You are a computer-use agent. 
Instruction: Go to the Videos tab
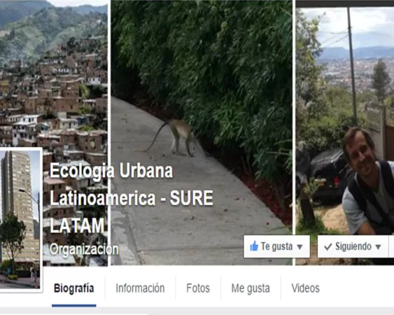[306, 288]
